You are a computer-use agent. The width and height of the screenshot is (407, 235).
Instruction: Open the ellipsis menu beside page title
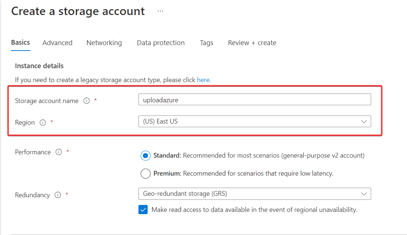(x=160, y=11)
